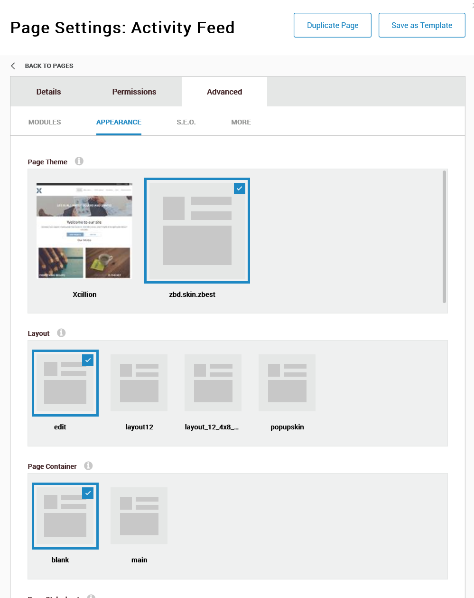
Task: Click the Page Container info icon
Action: [88, 465]
